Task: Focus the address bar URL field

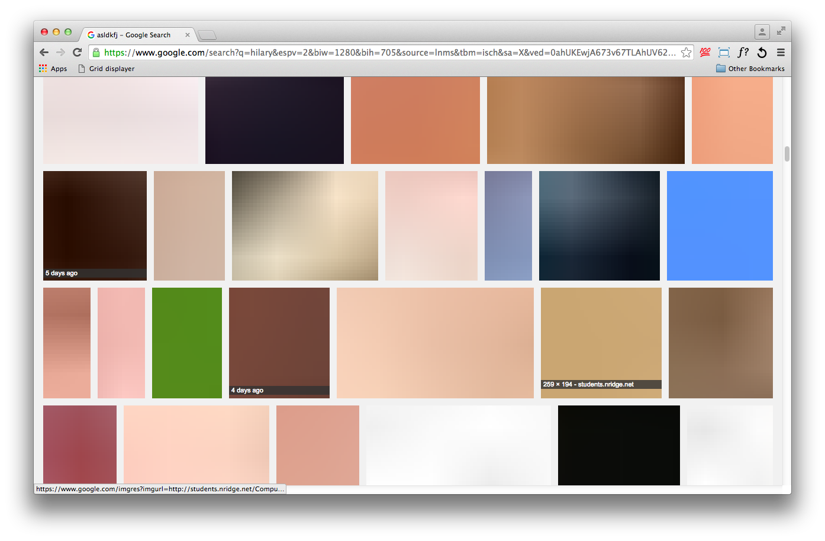Action: click(x=390, y=53)
